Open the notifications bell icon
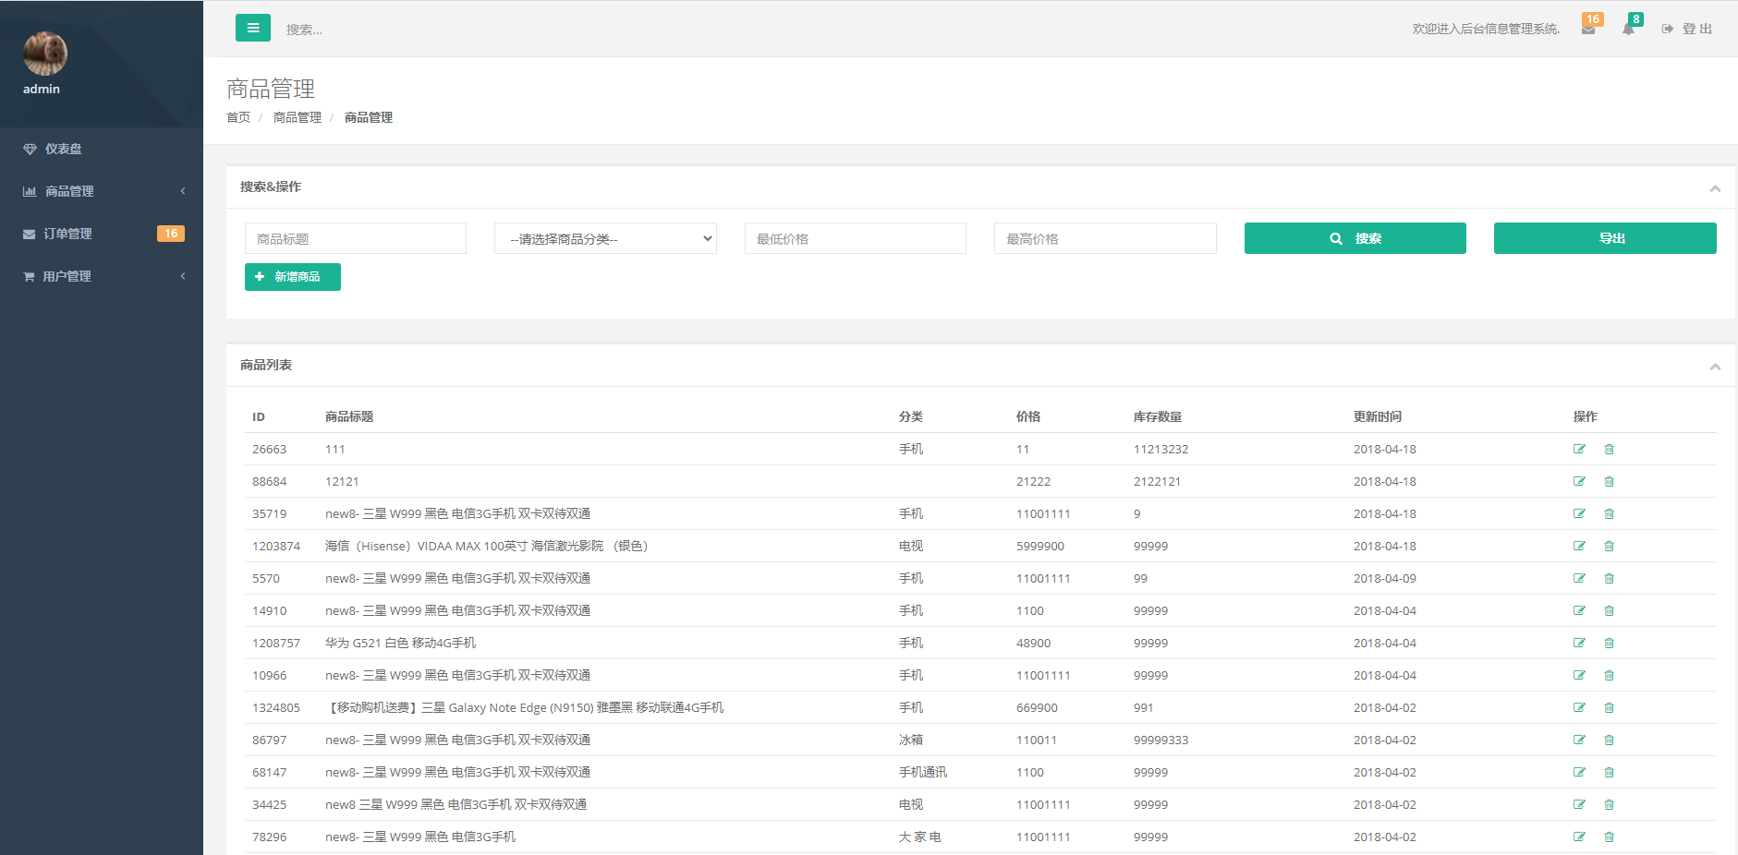 pyautogui.click(x=1628, y=29)
